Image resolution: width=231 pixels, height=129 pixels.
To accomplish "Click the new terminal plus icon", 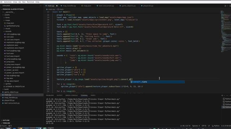I will [x=222, y=95].
